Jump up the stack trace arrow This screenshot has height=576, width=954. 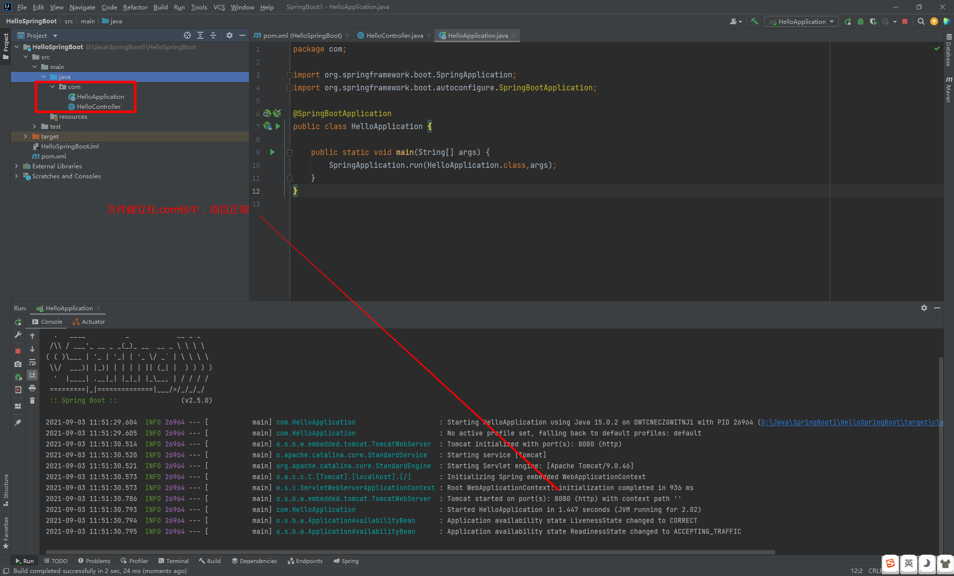(x=32, y=336)
